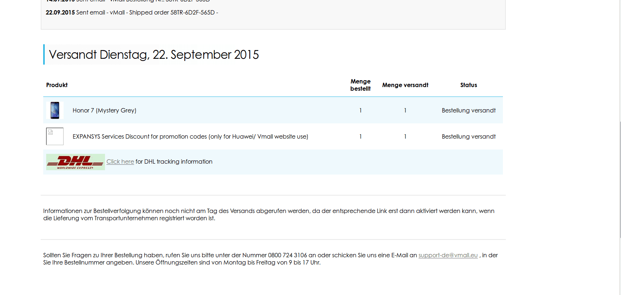This screenshot has height=295, width=621.
Task: Open the Honor 7 phone thumbnail
Action: (x=55, y=110)
